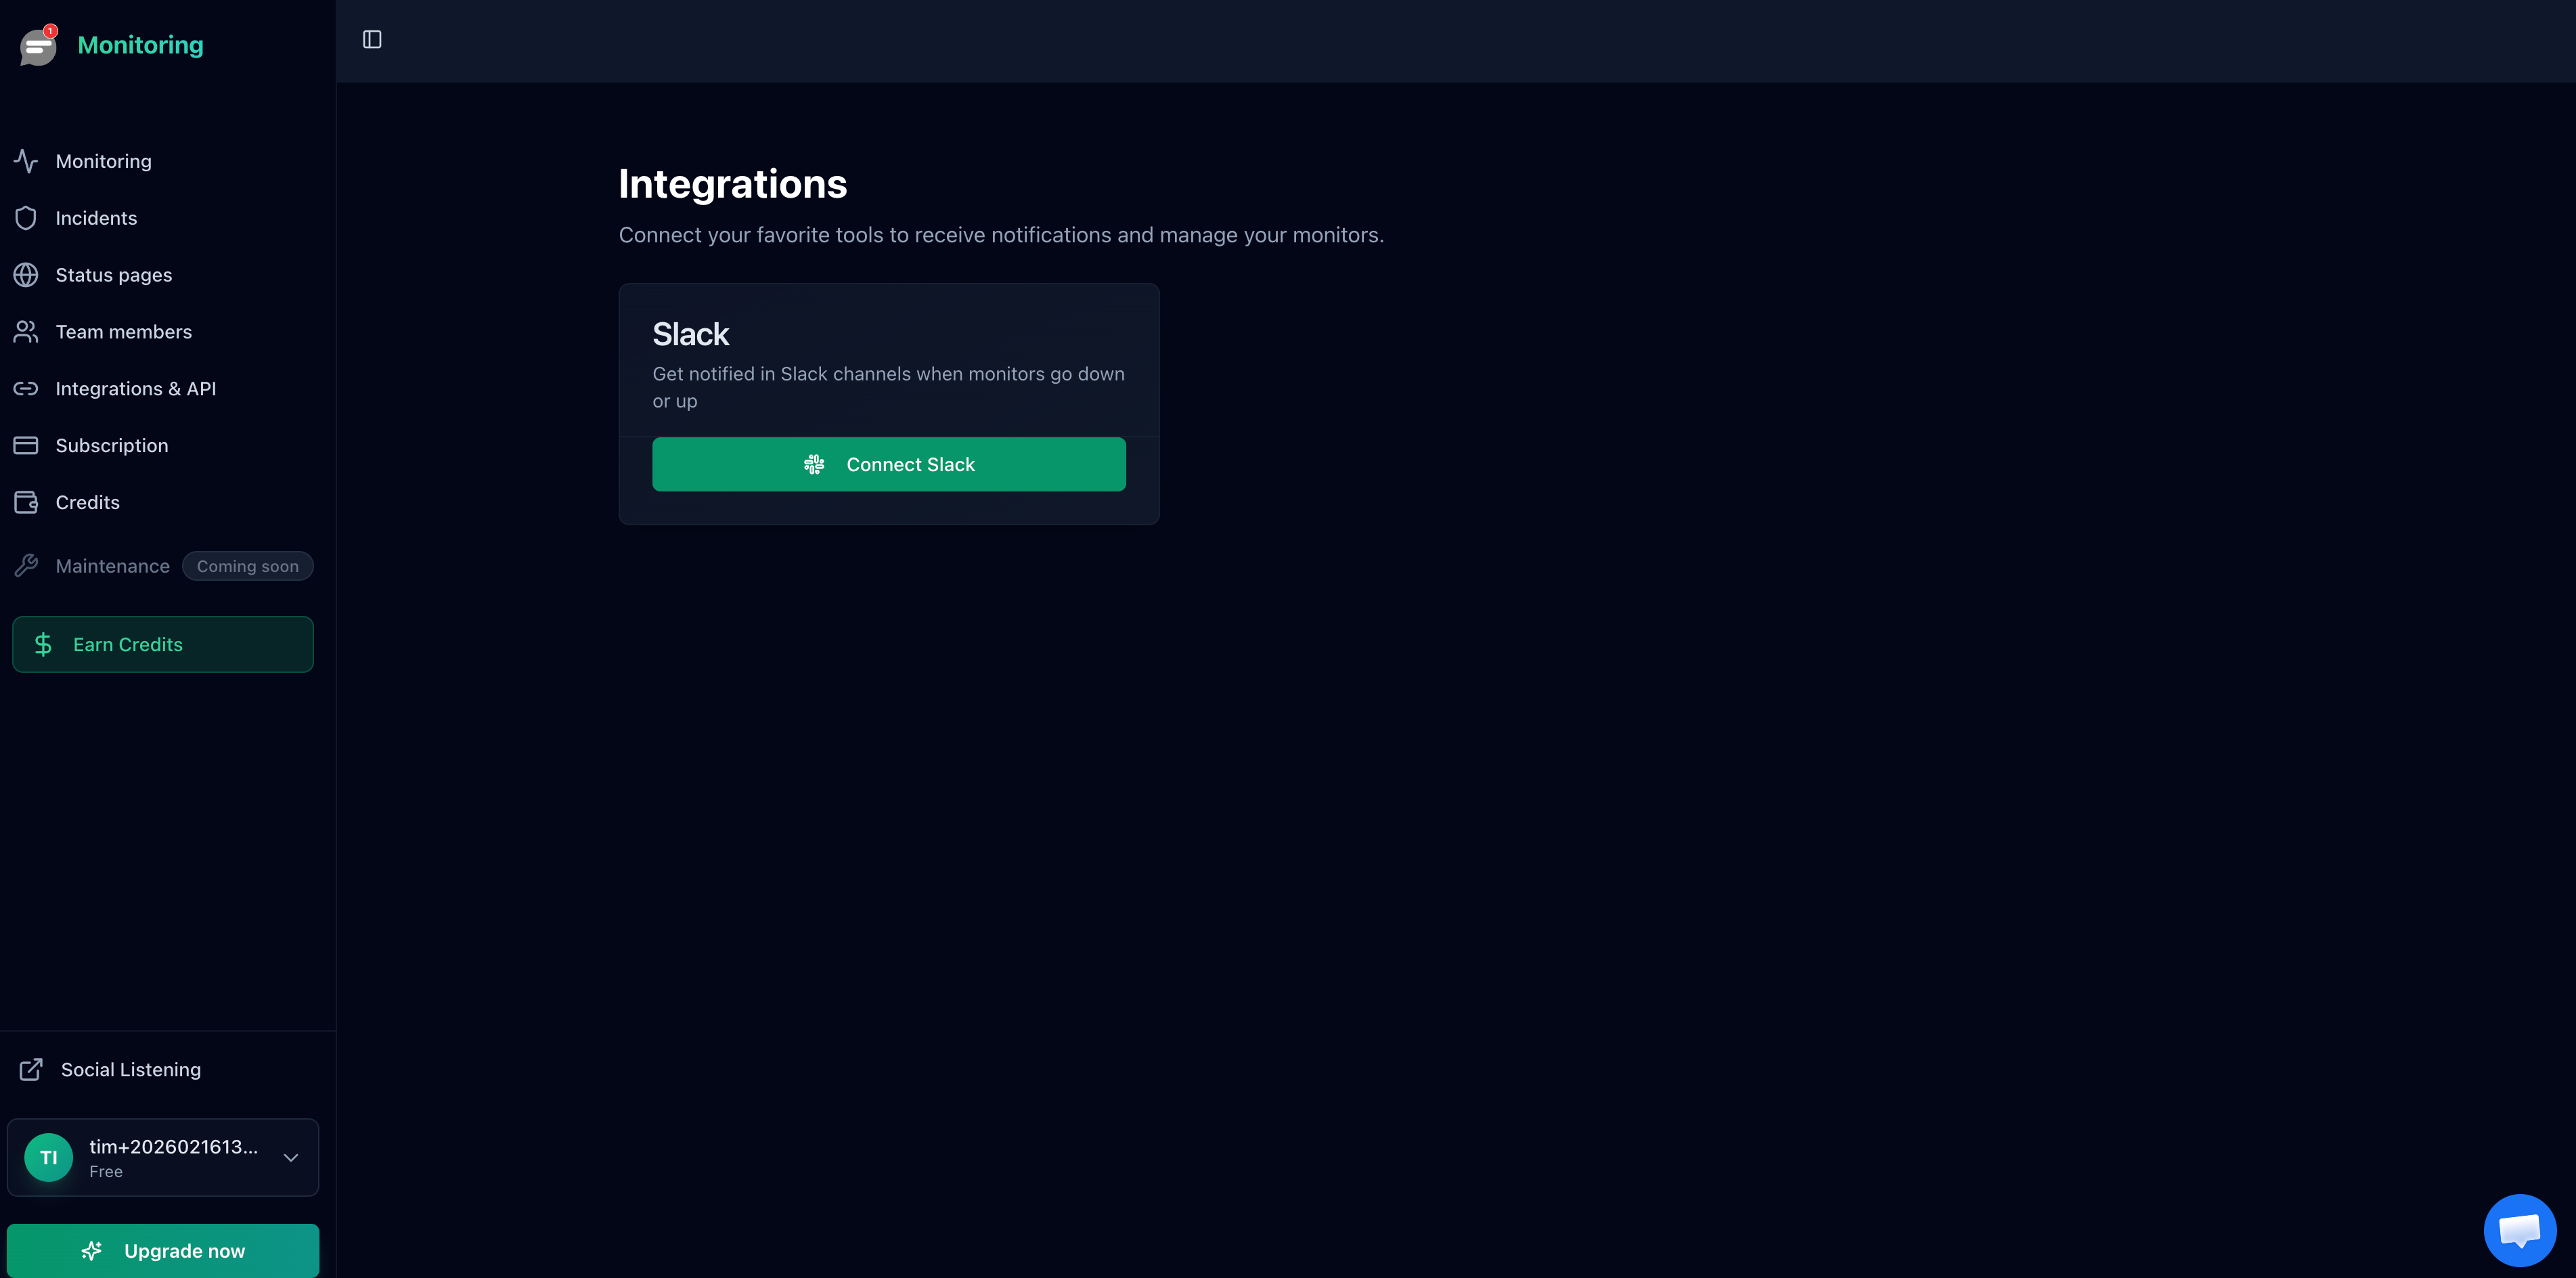This screenshot has height=1278, width=2576.
Task: Click the Integrations & API link icon
Action: click(26, 389)
